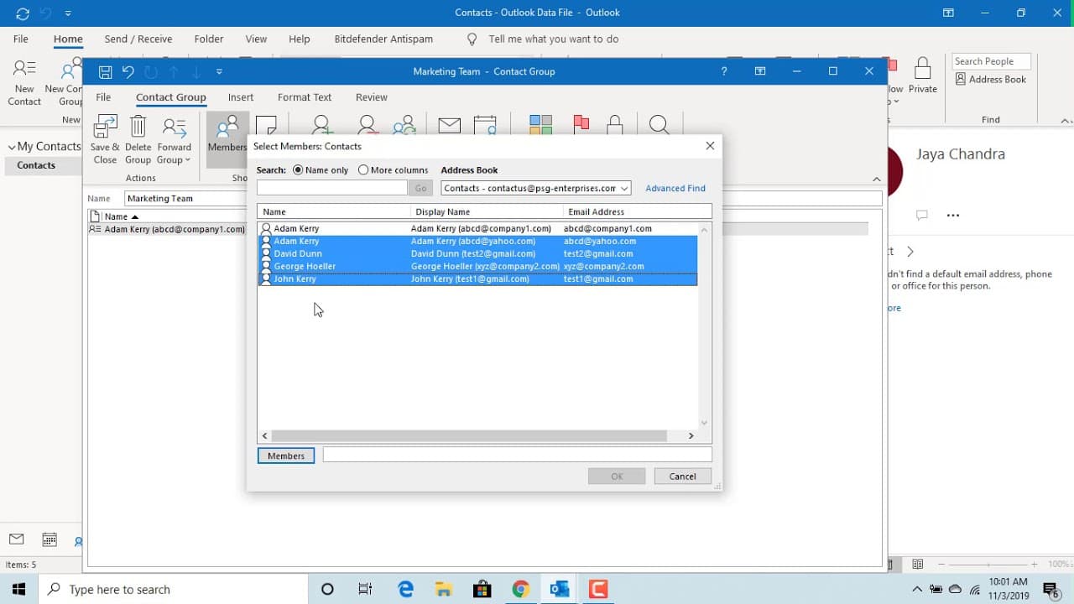This screenshot has height=604, width=1074.
Task: Click the Follow Up flag icon
Action: [581, 125]
